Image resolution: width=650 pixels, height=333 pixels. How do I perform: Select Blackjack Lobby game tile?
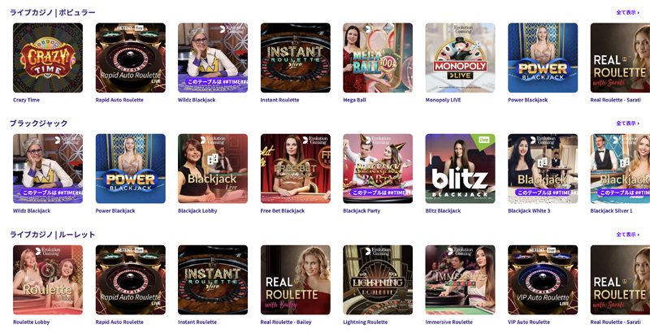point(213,169)
